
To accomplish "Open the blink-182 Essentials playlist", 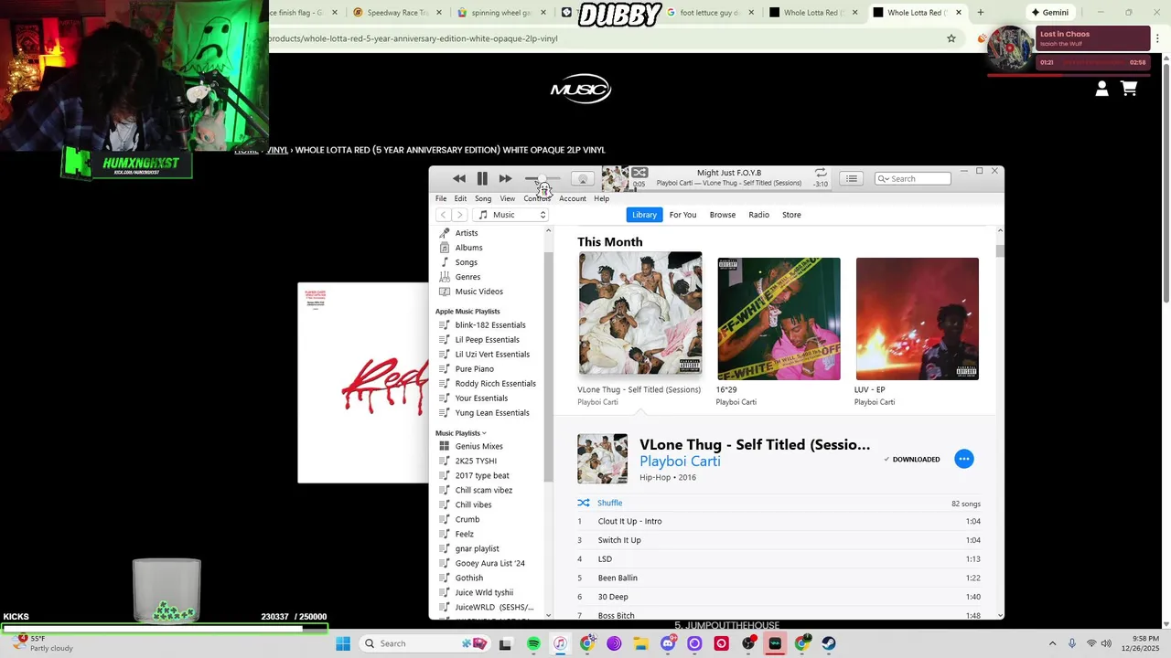I will pos(490,325).
